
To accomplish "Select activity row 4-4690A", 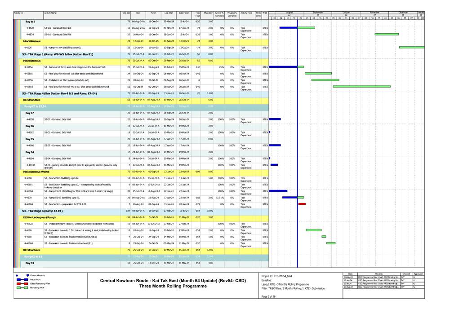I will coord(28,243).
